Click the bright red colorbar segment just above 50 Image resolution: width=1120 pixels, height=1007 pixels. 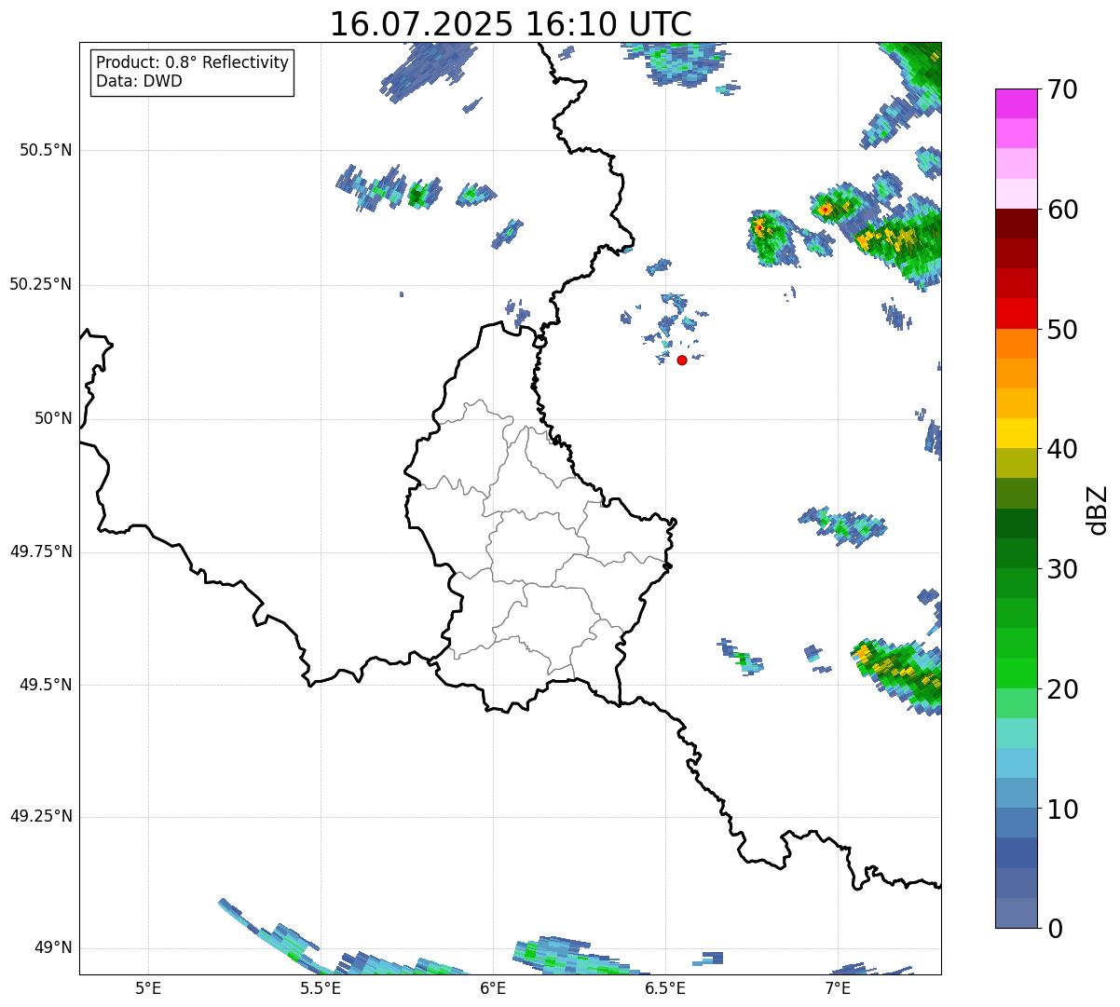point(1017,314)
